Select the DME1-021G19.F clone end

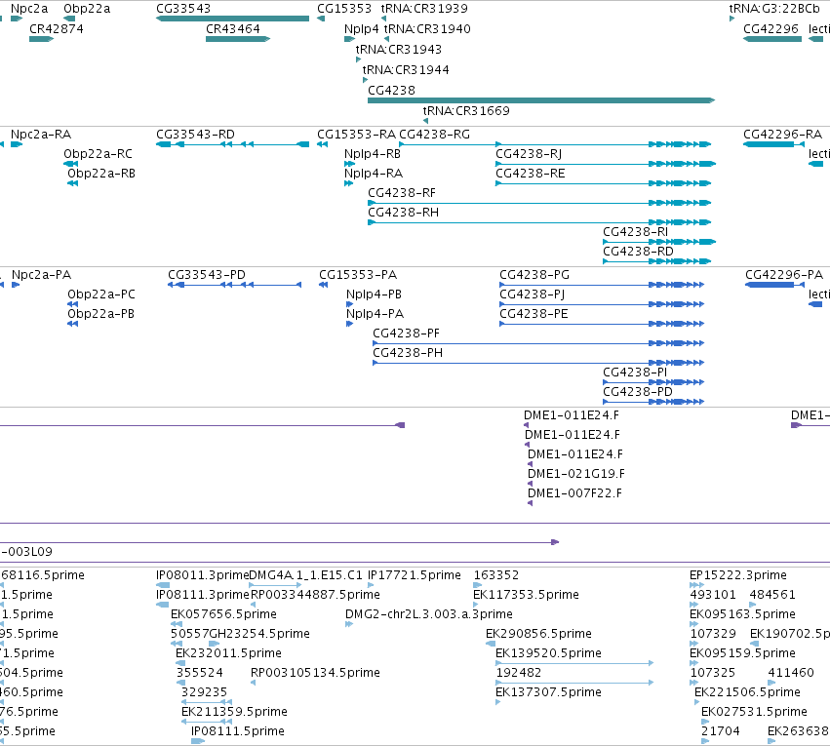(x=530, y=484)
